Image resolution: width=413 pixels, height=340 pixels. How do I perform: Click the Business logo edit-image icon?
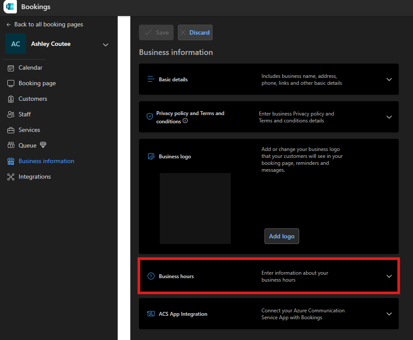151,156
